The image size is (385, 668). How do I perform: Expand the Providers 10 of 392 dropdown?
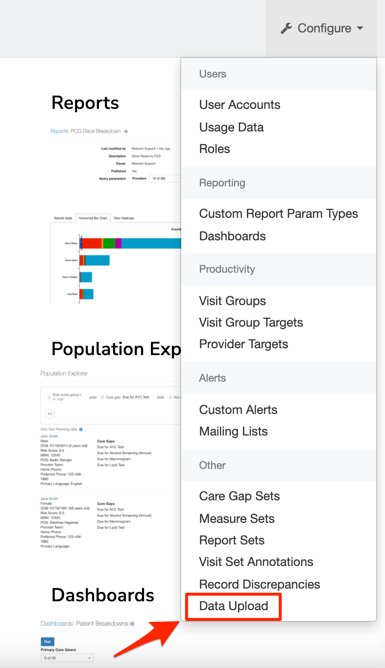(x=166, y=179)
